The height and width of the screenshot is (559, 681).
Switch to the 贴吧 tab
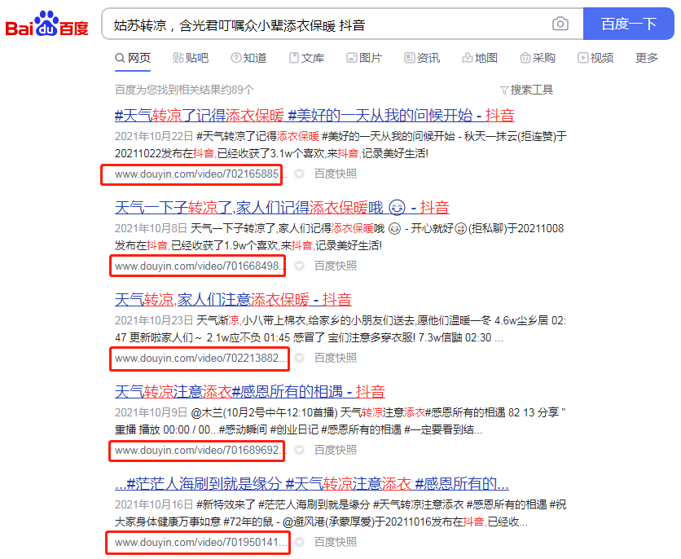pos(191,58)
